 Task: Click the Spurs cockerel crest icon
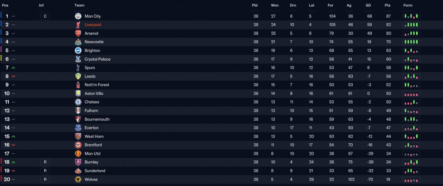(x=78, y=68)
